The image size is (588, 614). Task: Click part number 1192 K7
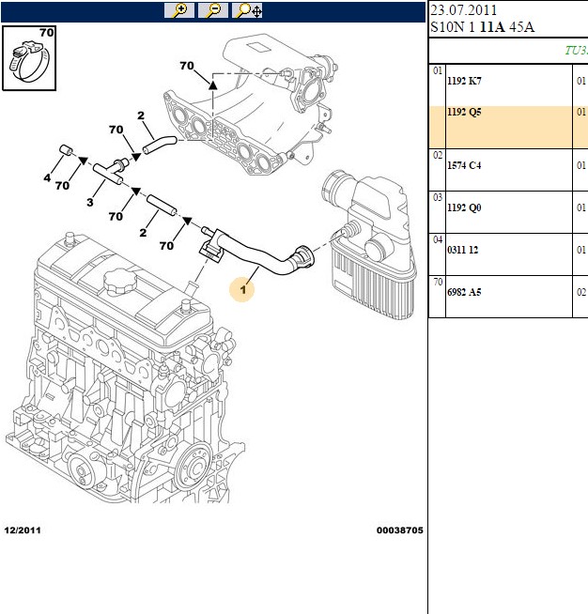tap(464, 81)
